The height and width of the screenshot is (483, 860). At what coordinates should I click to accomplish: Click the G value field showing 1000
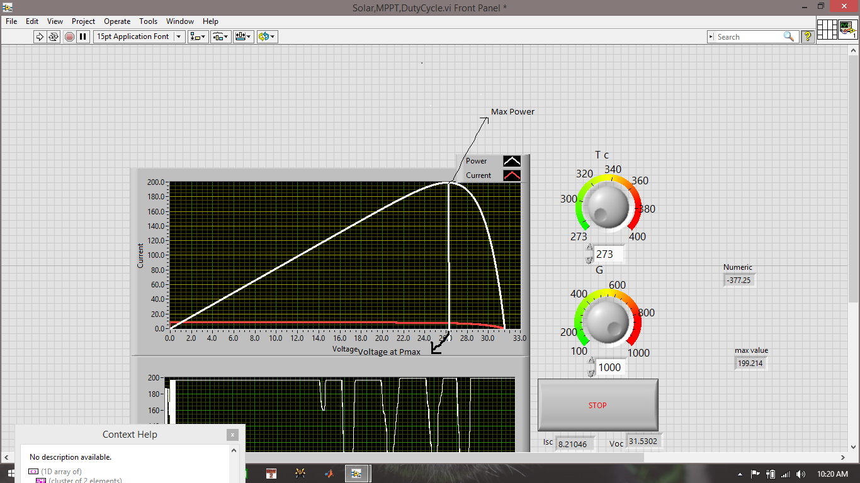click(x=610, y=367)
